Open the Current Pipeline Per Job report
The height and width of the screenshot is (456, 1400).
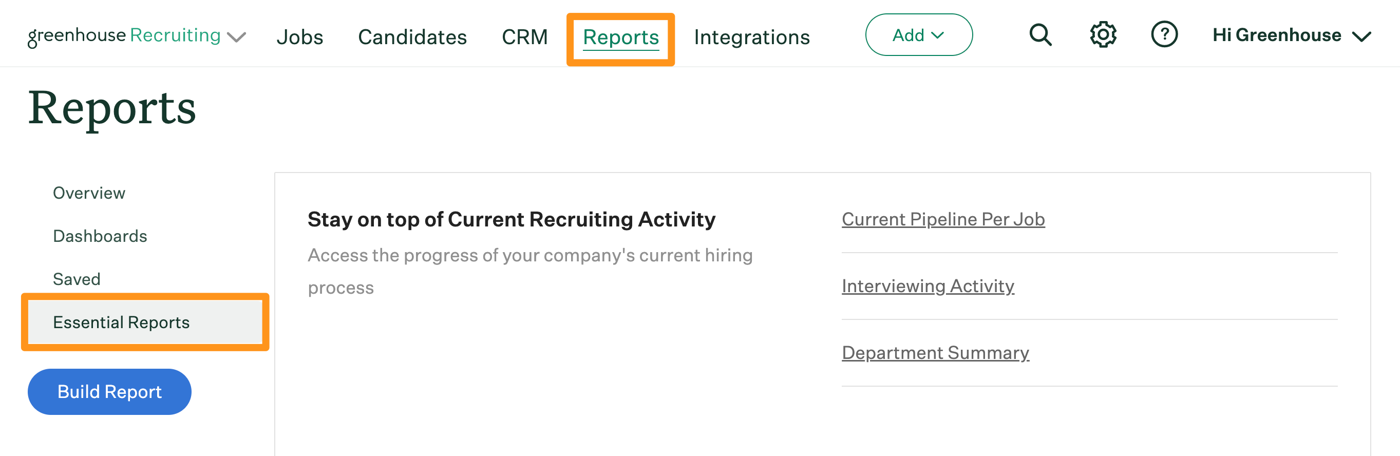(943, 219)
